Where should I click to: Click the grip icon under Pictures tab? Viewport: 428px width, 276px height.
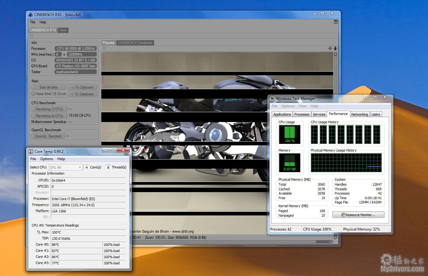pyautogui.click(x=105, y=48)
